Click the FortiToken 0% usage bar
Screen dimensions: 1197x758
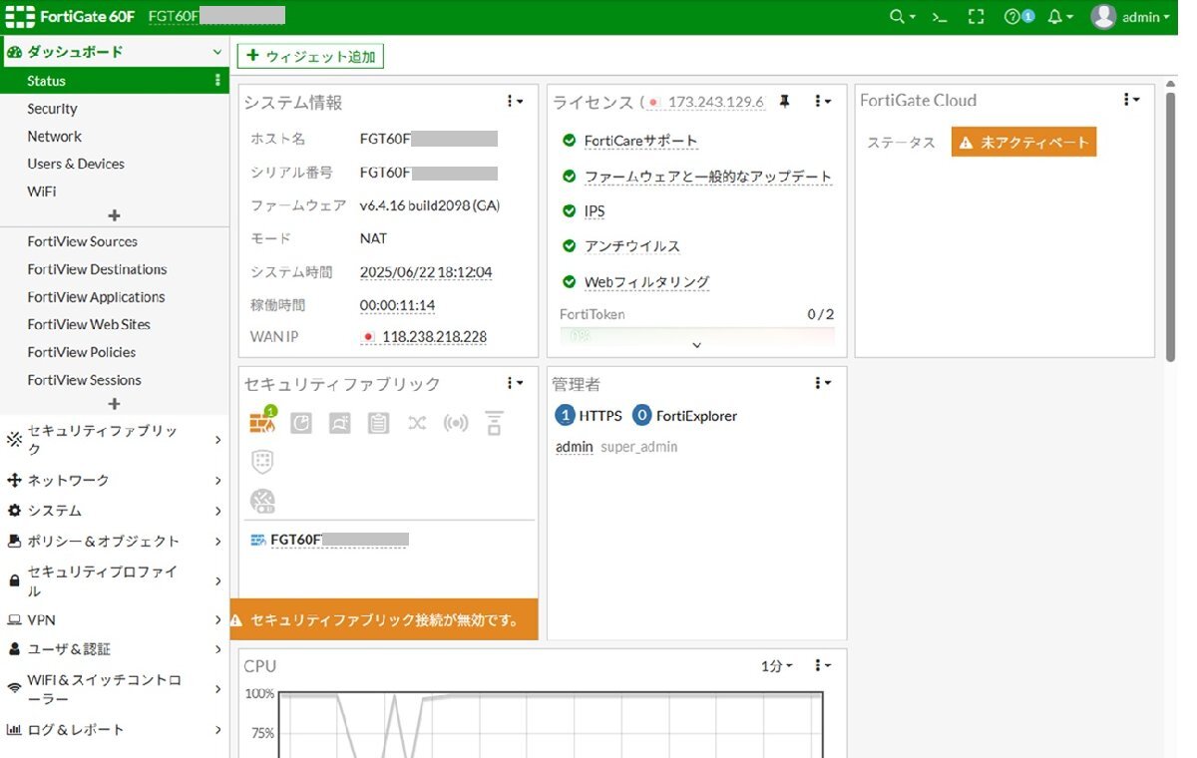tap(696, 336)
